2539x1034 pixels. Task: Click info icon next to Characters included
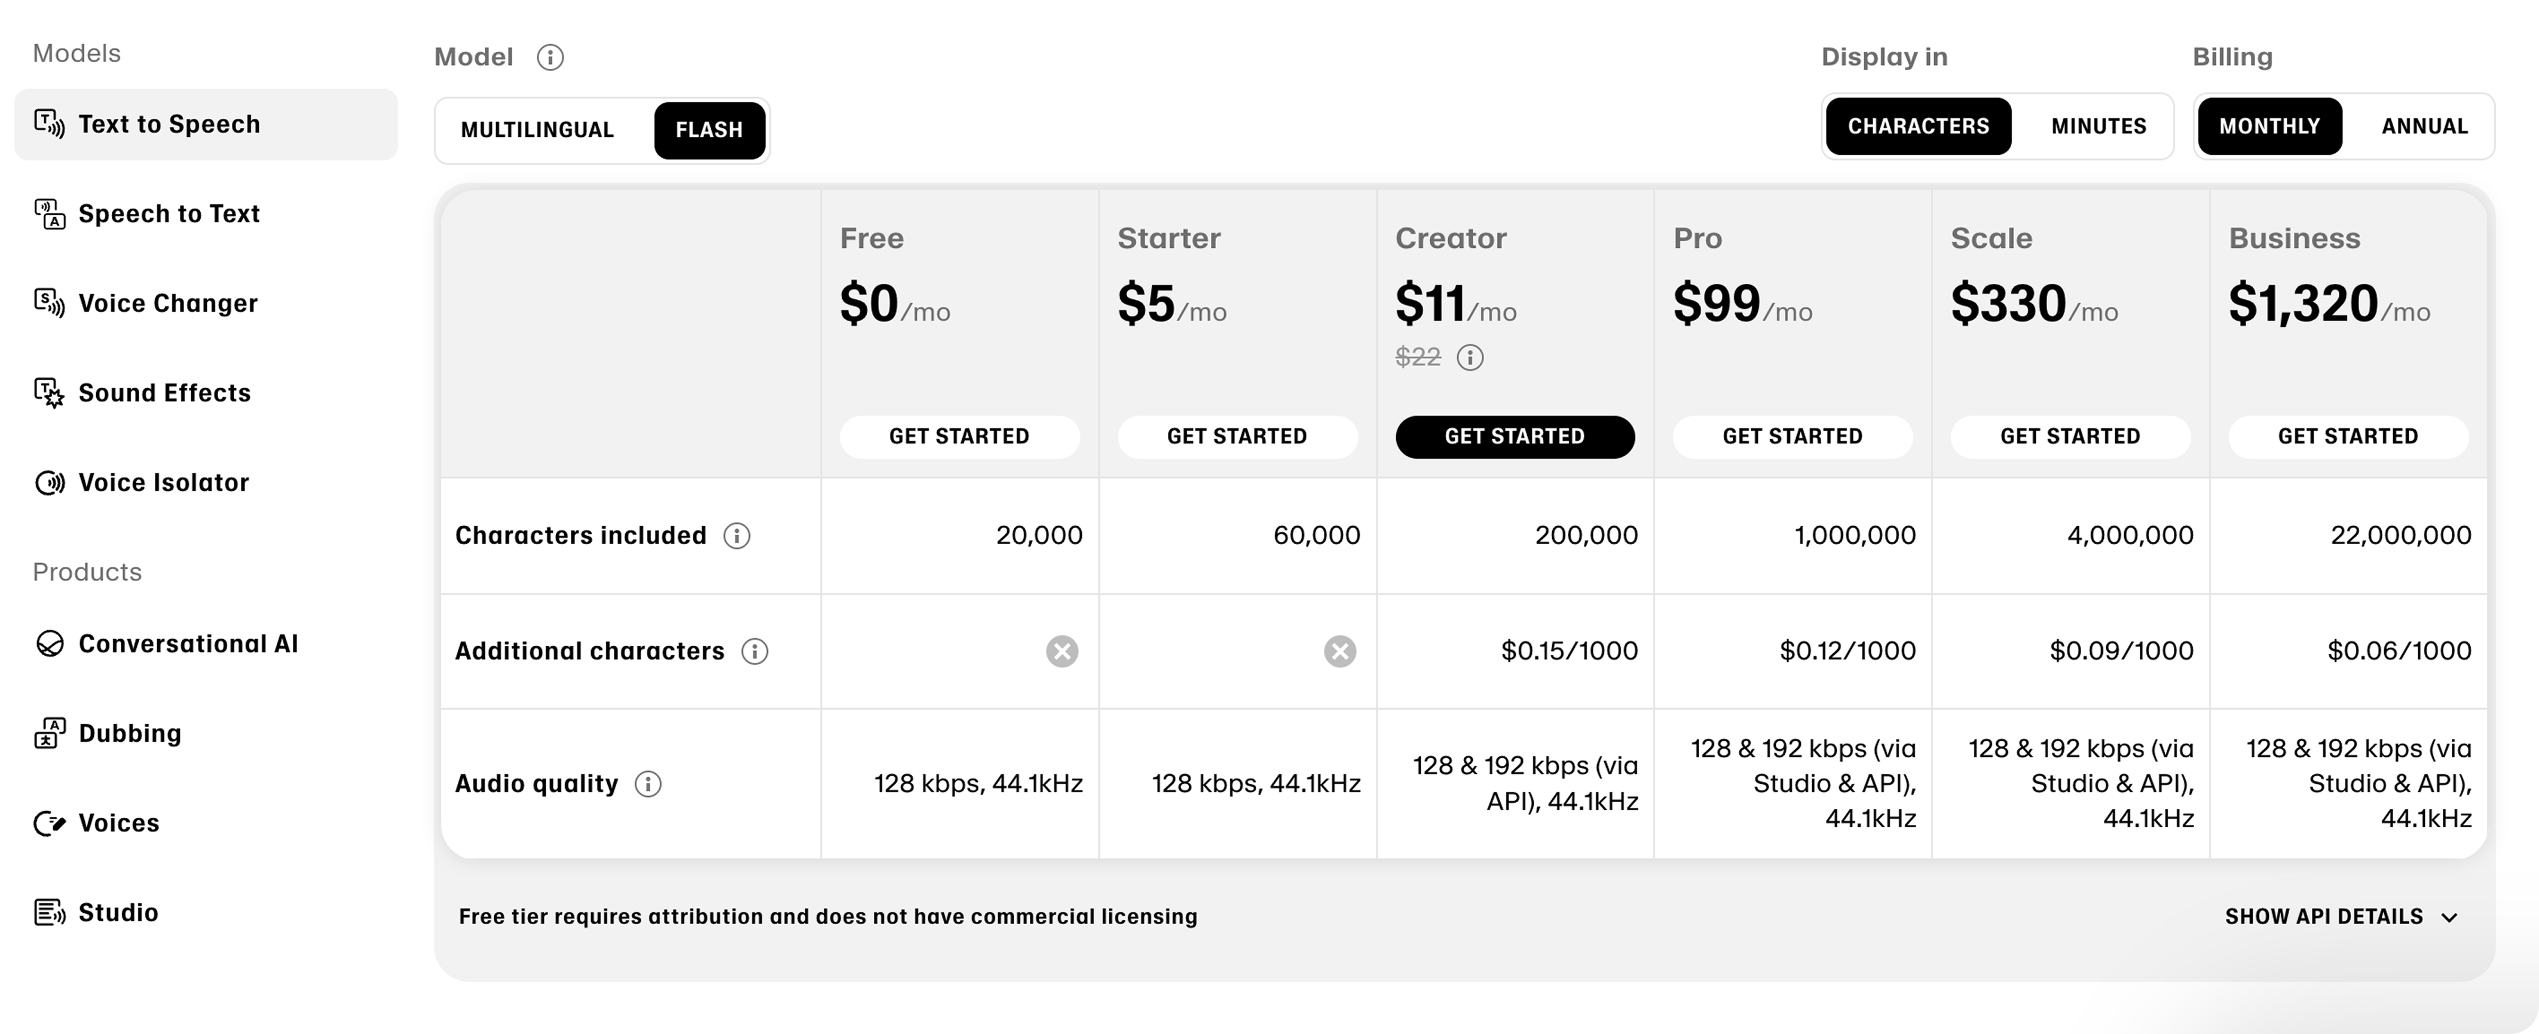[736, 536]
